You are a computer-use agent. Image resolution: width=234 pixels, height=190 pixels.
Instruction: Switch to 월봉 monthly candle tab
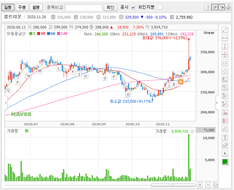[x=36, y=7]
